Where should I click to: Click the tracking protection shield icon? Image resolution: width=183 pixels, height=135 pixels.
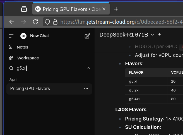point(47,22)
